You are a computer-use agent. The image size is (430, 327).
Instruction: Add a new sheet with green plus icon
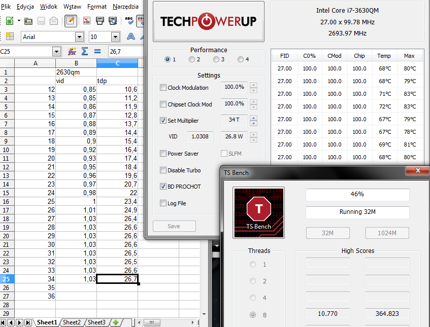tap(116, 322)
